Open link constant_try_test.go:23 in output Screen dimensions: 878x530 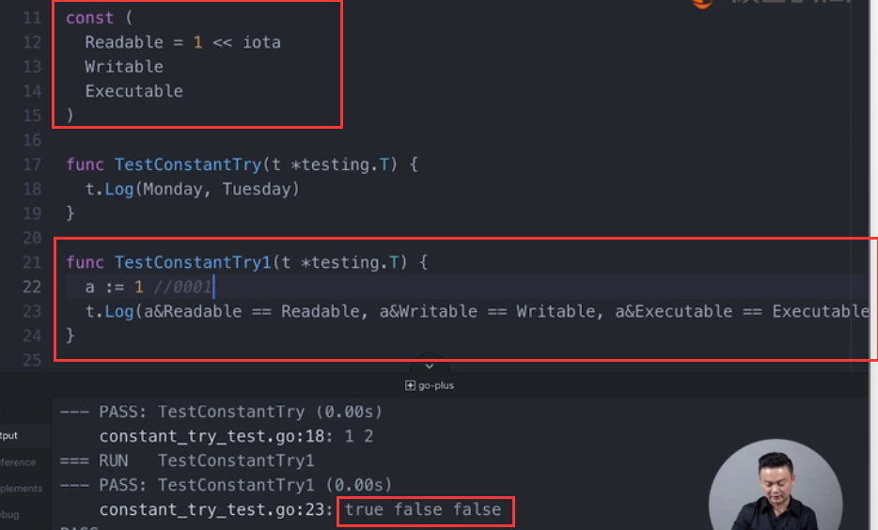click(x=215, y=510)
